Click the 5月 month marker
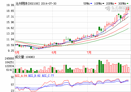This screenshot has height=92, width=131. coord(17,53)
